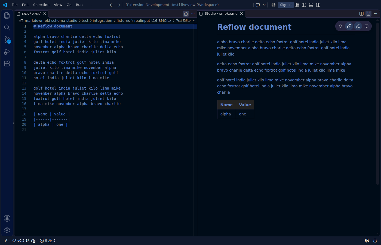Open the chat icon in title bar

click(x=258, y=5)
